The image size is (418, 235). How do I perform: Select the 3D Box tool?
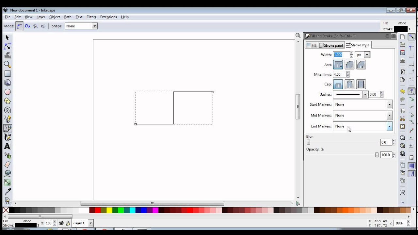pyautogui.click(x=8, y=83)
